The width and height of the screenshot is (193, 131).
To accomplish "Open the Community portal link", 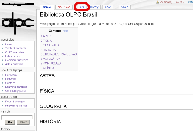I will [16, 91].
